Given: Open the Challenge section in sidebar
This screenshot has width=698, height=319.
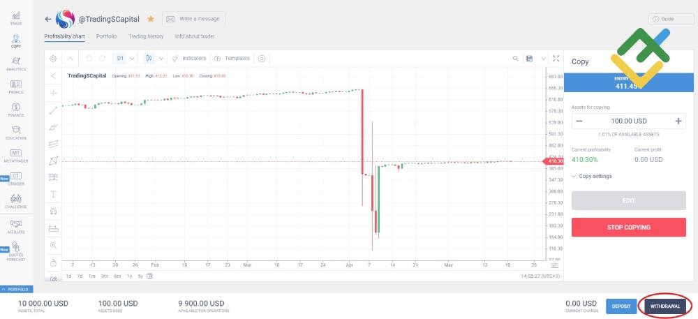Looking at the screenshot, I should click(16, 202).
